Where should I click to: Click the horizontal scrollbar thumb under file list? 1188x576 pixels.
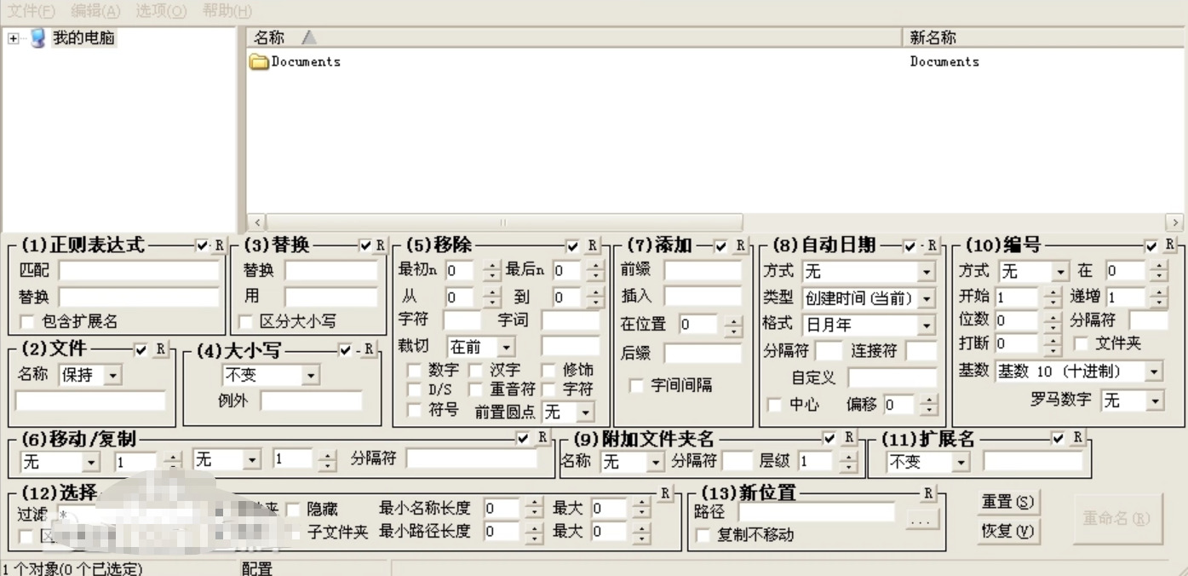pyautogui.click(x=504, y=222)
